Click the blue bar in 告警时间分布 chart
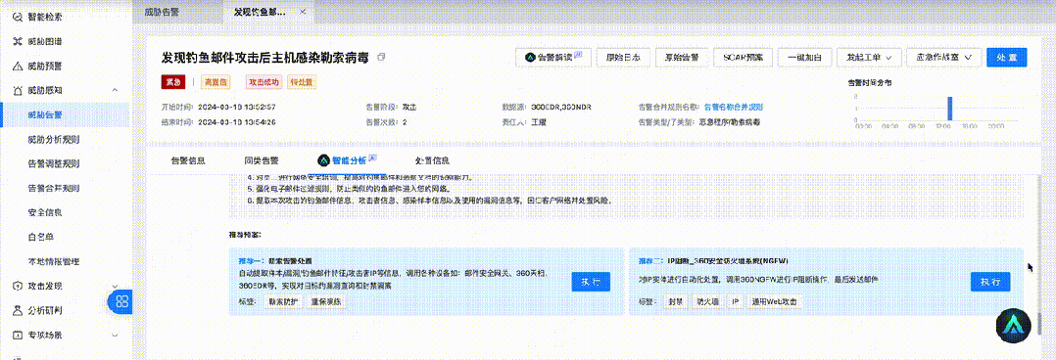Image resolution: width=1056 pixels, height=360 pixels. click(x=950, y=109)
